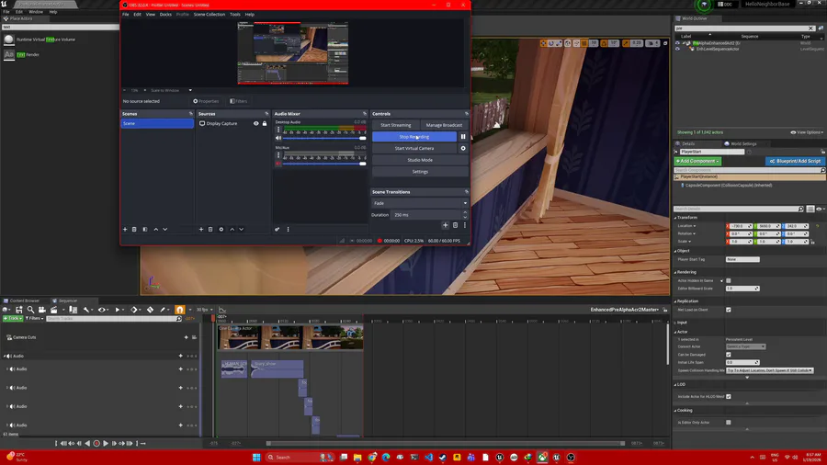Screen dimensions: 827x465
Task: Click the Sequencer save icon
Action: click(x=18, y=310)
